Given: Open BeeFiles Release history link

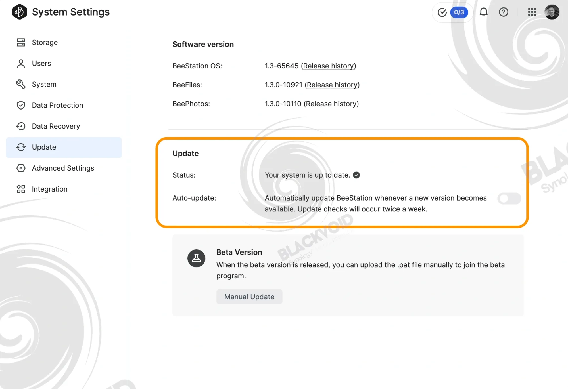Looking at the screenshot, I should [332, 85].
